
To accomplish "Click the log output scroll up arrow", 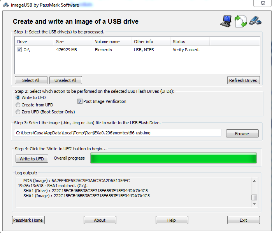I will 254,181.
